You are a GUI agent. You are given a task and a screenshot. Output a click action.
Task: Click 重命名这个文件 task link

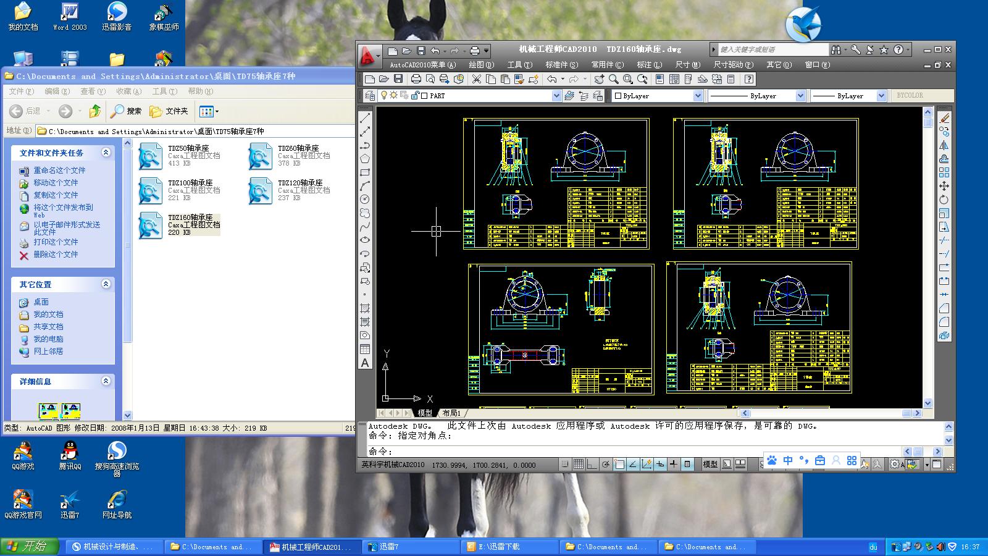59,171
